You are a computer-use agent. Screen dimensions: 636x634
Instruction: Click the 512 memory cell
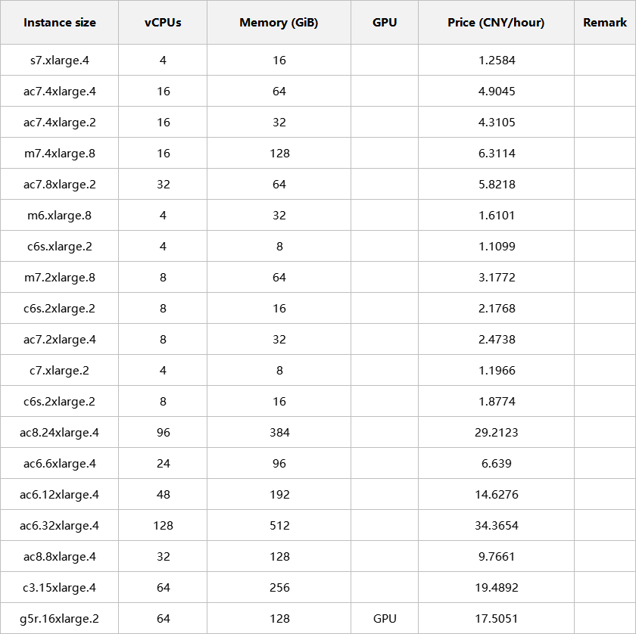click(279, 525)
